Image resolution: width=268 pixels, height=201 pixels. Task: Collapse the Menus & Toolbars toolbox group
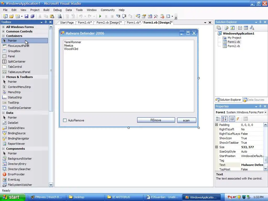[3, 77]
